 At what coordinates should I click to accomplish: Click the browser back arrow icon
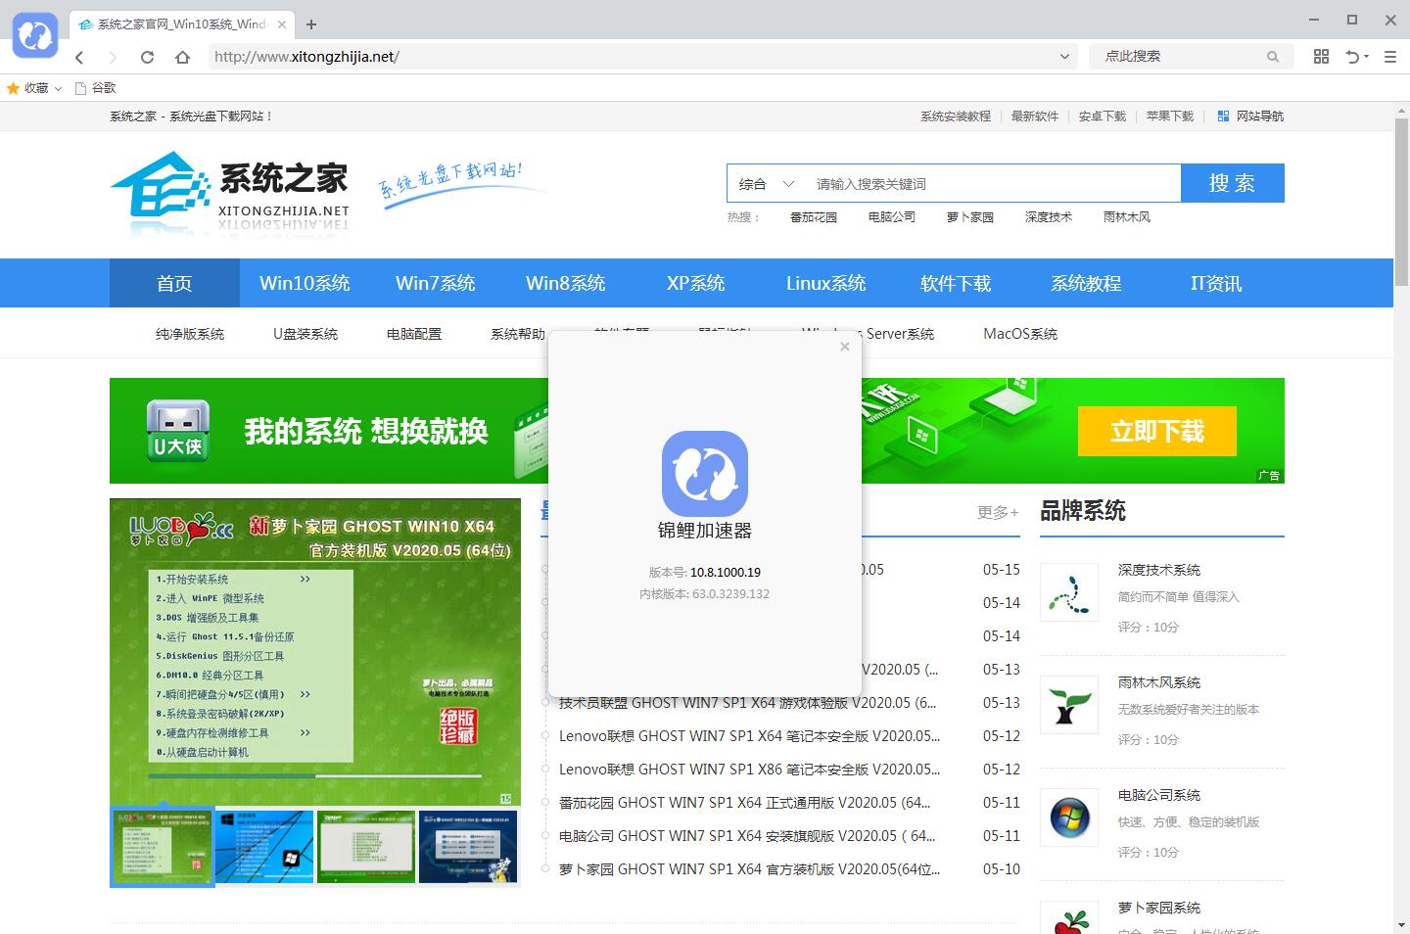(x=79, y=57)
